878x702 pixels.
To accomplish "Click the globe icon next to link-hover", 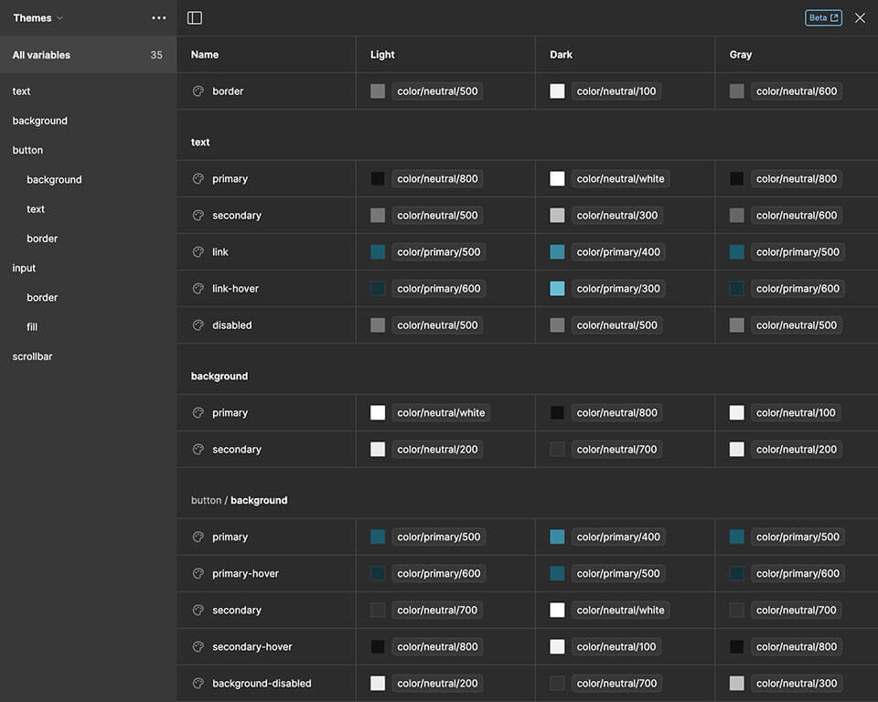I will click(198, 288).
